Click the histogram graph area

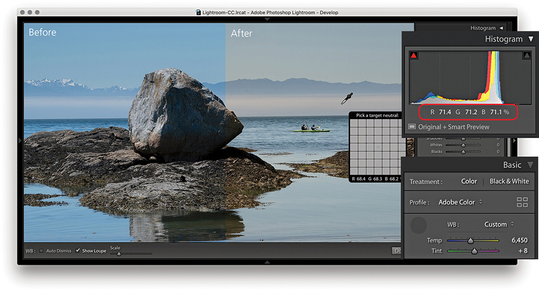(x=470, y=77)
